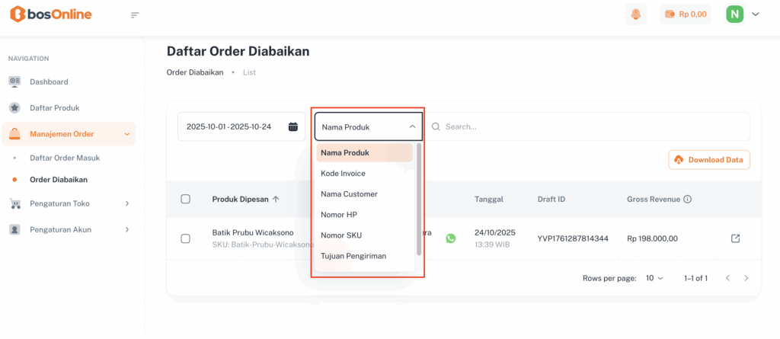Viewport: 780px width, 339px height.
Task: Choose Nomor SKU filter option
Action: click(x=340, y=235)
